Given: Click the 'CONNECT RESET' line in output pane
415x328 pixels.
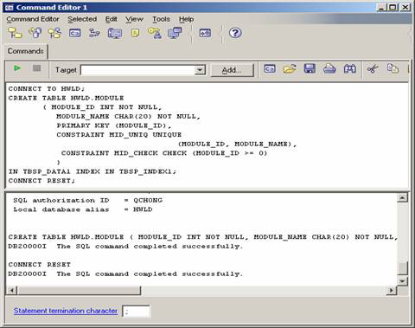Looking at the screenshot, I should point(39,265).
